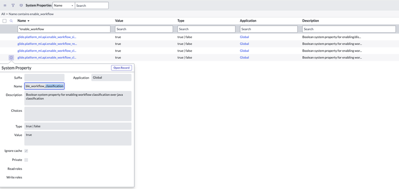The height and width of the screenshot is (189, 399).
Task: Sort by the Type column header
Action: 181,21
